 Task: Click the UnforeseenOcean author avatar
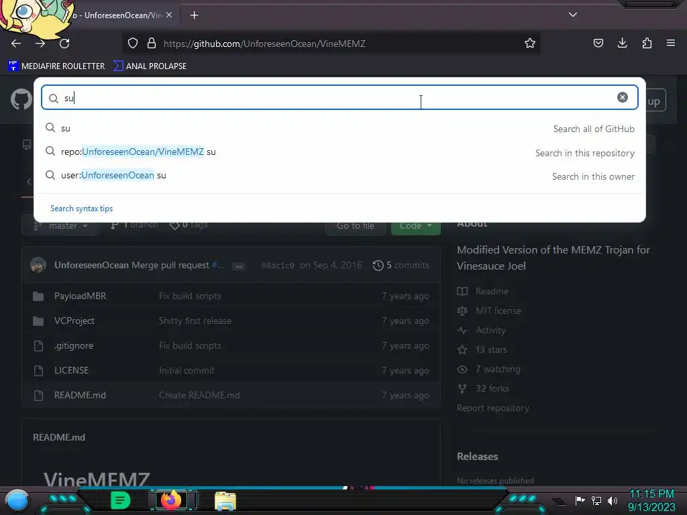pos(38,266)
